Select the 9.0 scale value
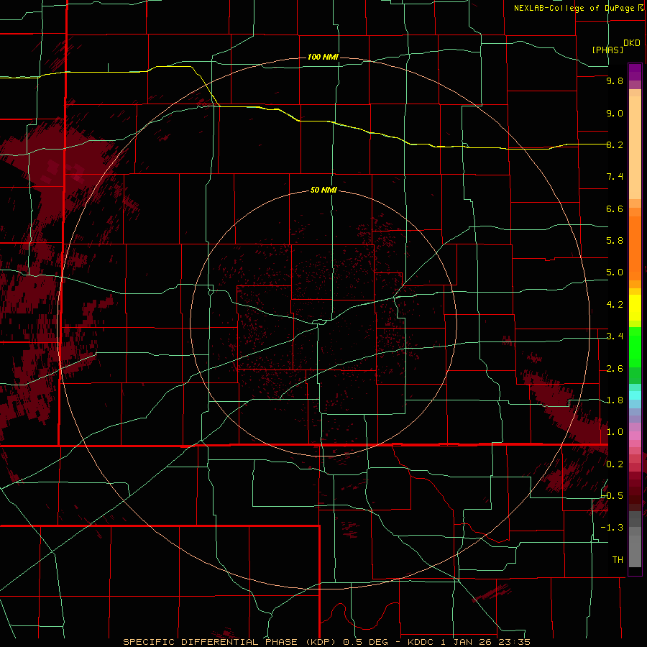 click(615, 113)
